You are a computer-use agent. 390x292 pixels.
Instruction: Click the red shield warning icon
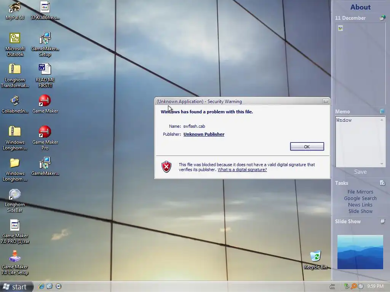(x=166, y=167)
